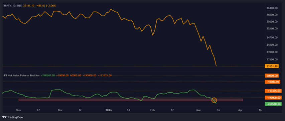285x121 pixels.
Task: Click the -190000.00 value in indicator legend
Action: point(90,75)
